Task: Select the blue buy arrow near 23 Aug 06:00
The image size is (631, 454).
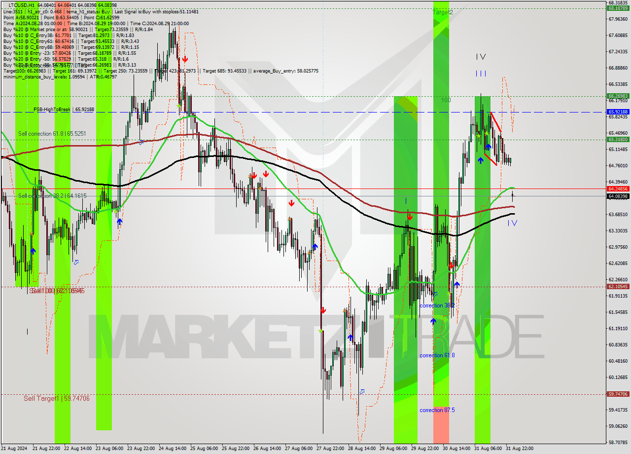Action: click(x=119, y=222)
